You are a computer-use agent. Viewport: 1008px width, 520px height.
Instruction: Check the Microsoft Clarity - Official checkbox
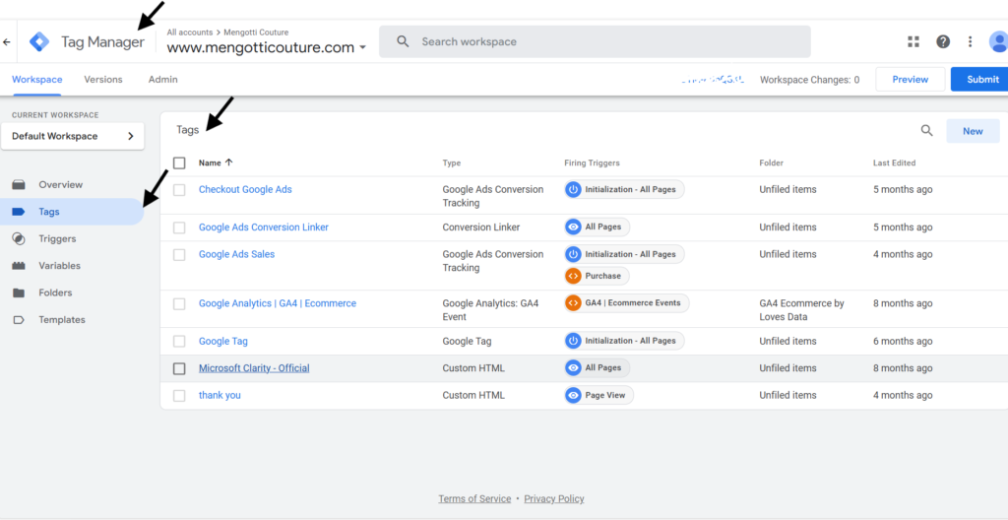tap(179, 368)
